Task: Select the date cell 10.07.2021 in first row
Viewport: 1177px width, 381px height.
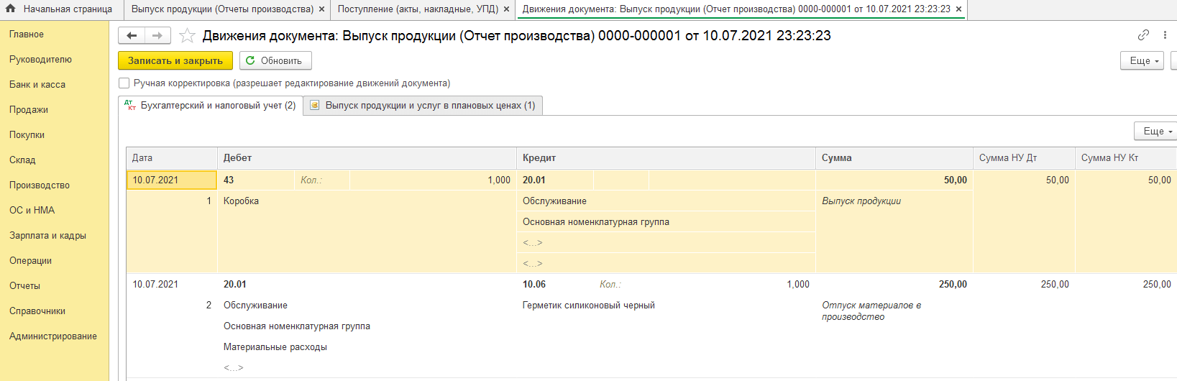Action: 171,180
